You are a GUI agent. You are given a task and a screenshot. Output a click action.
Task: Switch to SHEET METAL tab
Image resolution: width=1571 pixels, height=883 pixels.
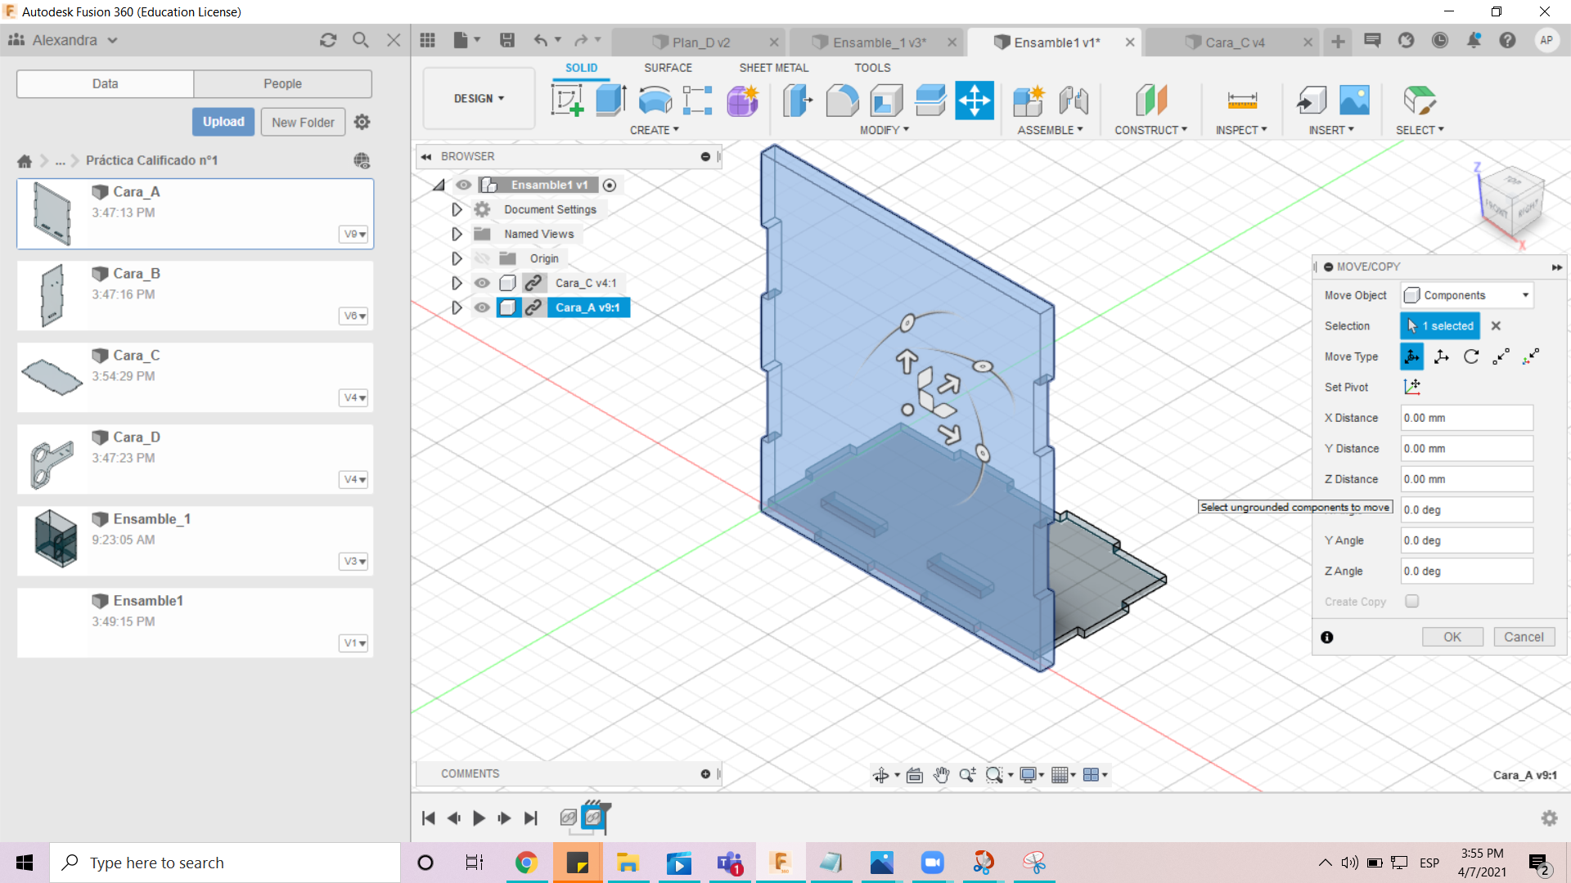tap(772, 67)
